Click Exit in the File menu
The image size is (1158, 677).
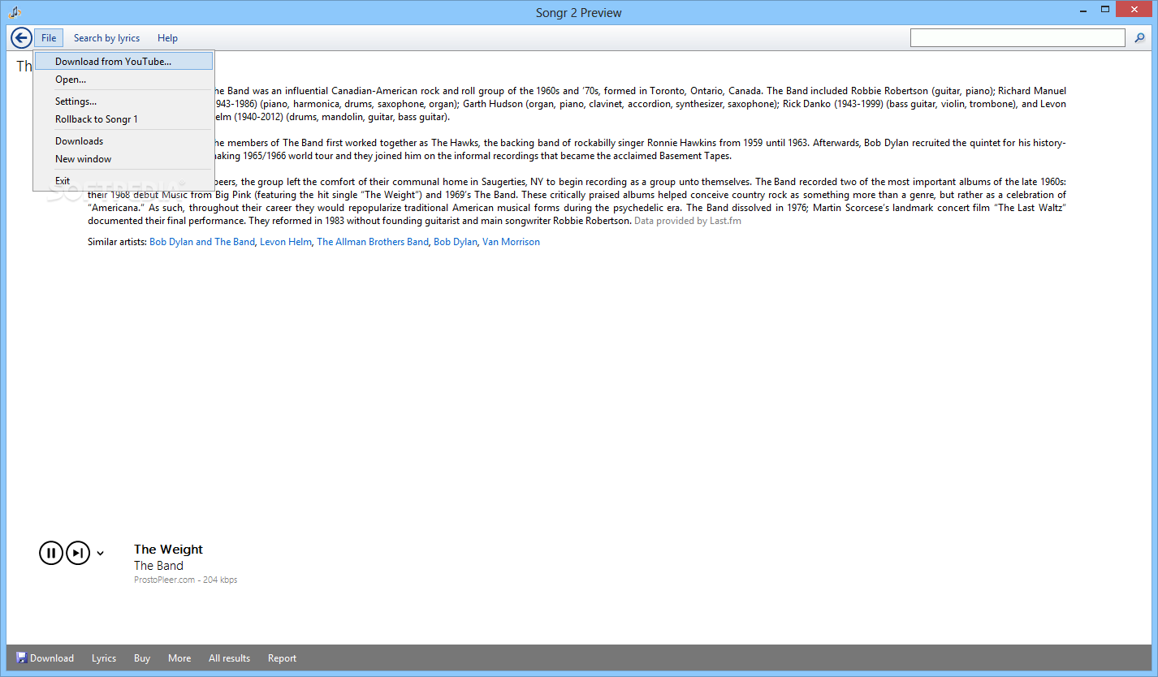pos(123,181)
